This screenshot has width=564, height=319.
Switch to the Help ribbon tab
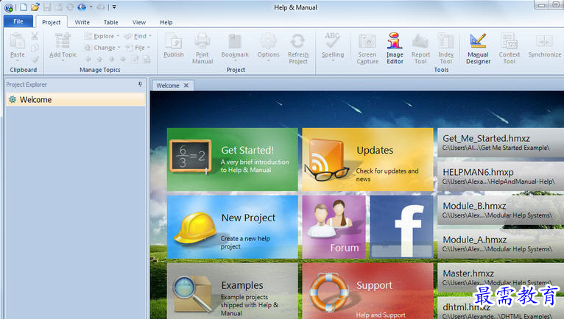point(166,22)
